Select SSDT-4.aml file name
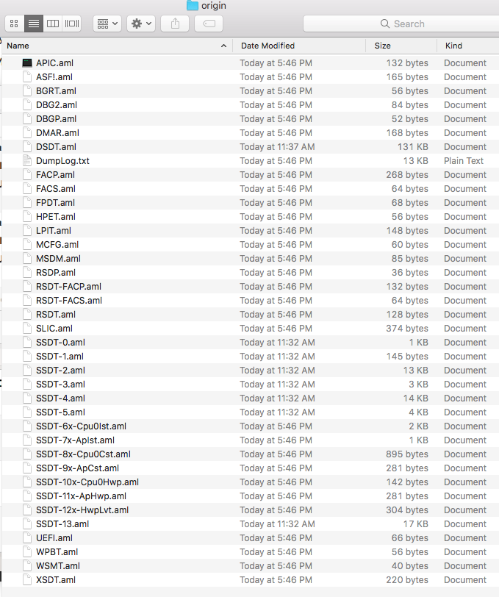The image size is (499, 597). tap(60, 398)
